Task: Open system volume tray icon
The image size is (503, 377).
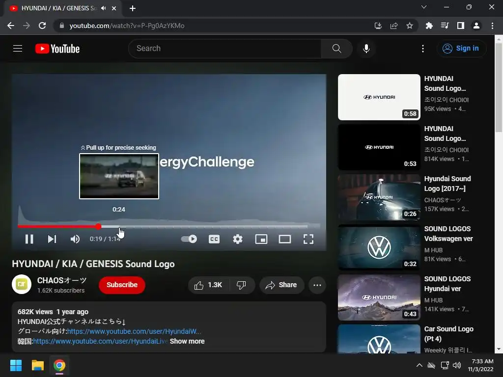Action: pyautogui.click(x=457, y=365)
